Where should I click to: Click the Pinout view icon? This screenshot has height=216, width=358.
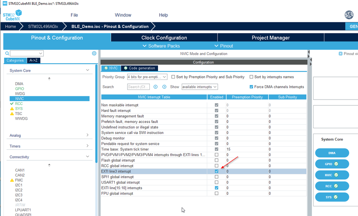coord(340,54)
